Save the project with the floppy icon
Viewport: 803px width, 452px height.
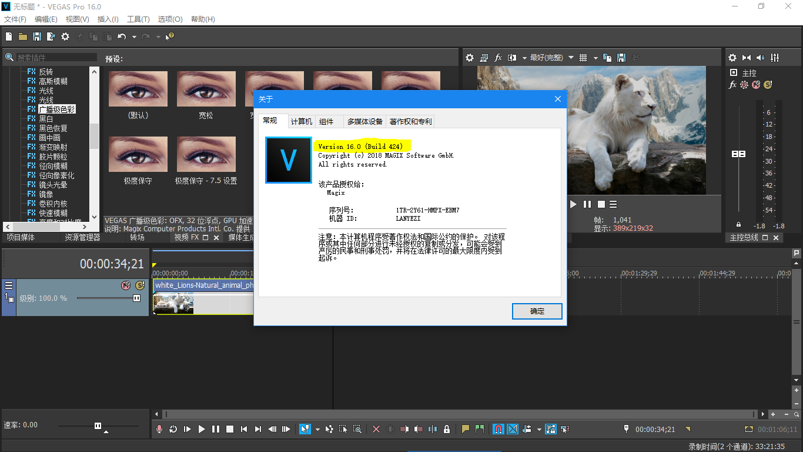[x=37, y=36]
